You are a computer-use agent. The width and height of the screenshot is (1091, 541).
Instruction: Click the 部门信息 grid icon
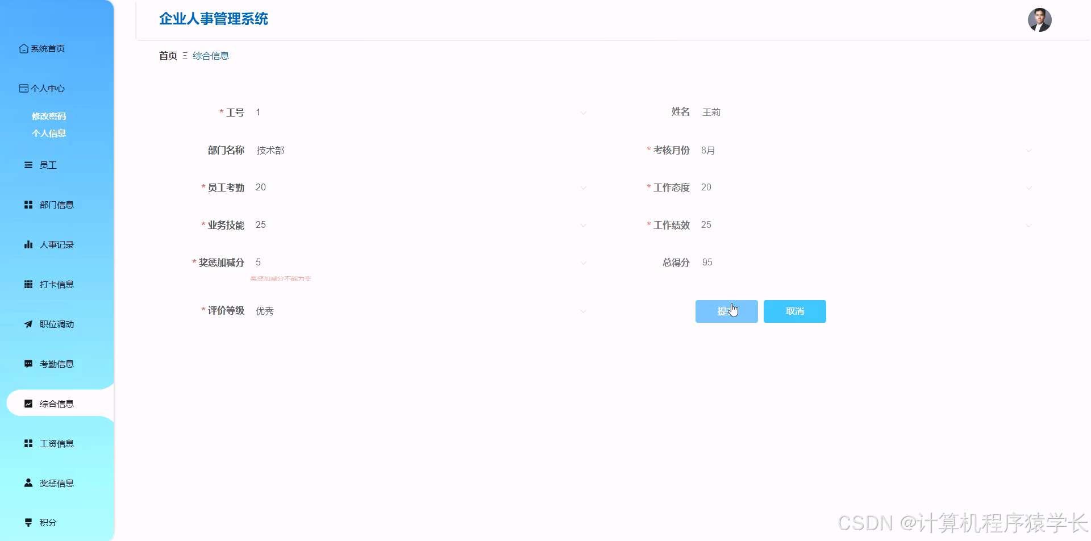tap(28, 205)
